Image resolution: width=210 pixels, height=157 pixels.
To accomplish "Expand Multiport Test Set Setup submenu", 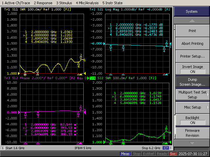I will click(x=192, y=95).
